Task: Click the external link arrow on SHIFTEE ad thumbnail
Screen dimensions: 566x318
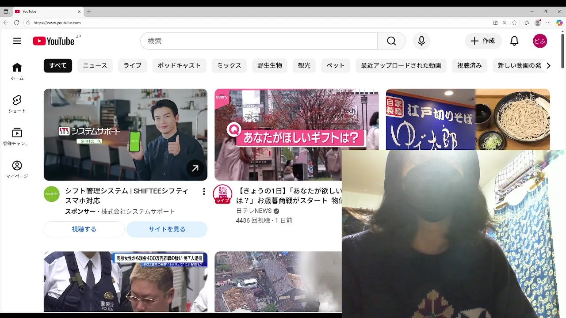Action: (195, 168)
